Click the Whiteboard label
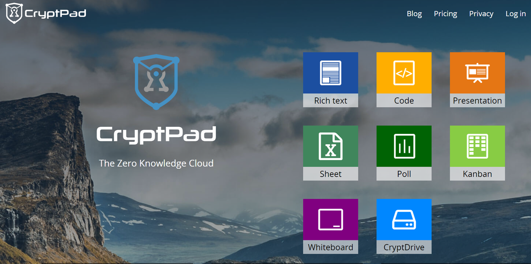531x264 pixels. [331, 247]
